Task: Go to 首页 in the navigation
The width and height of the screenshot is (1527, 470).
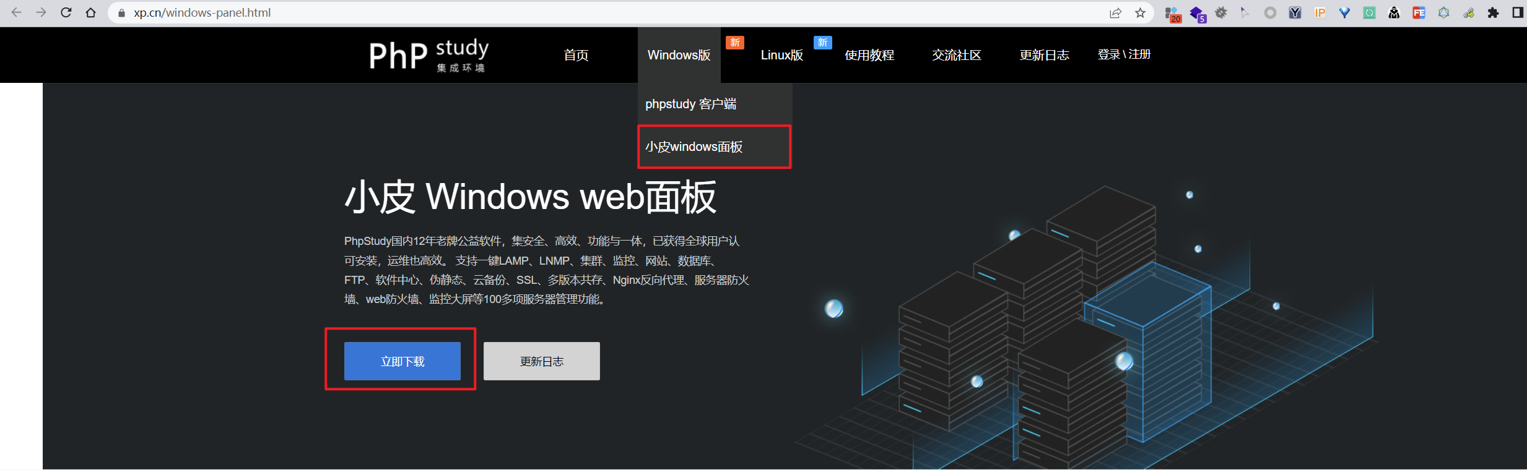Action: [x=576, y=55]
